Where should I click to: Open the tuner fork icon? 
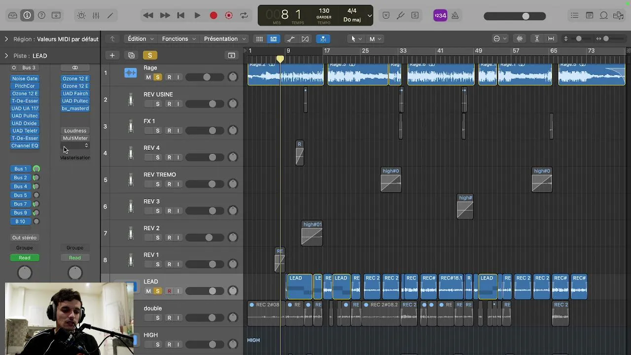401,15
